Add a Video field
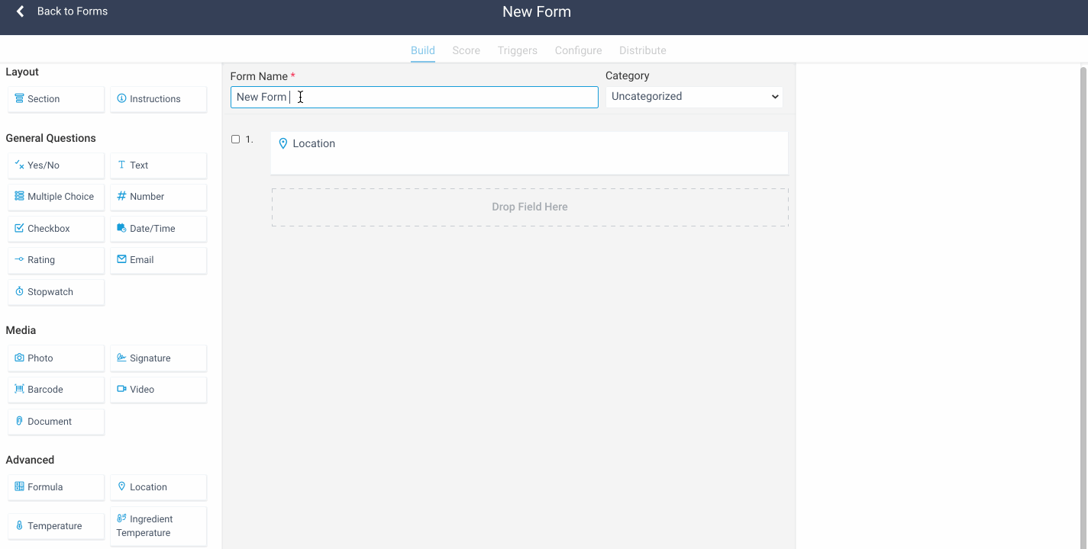 158,390
